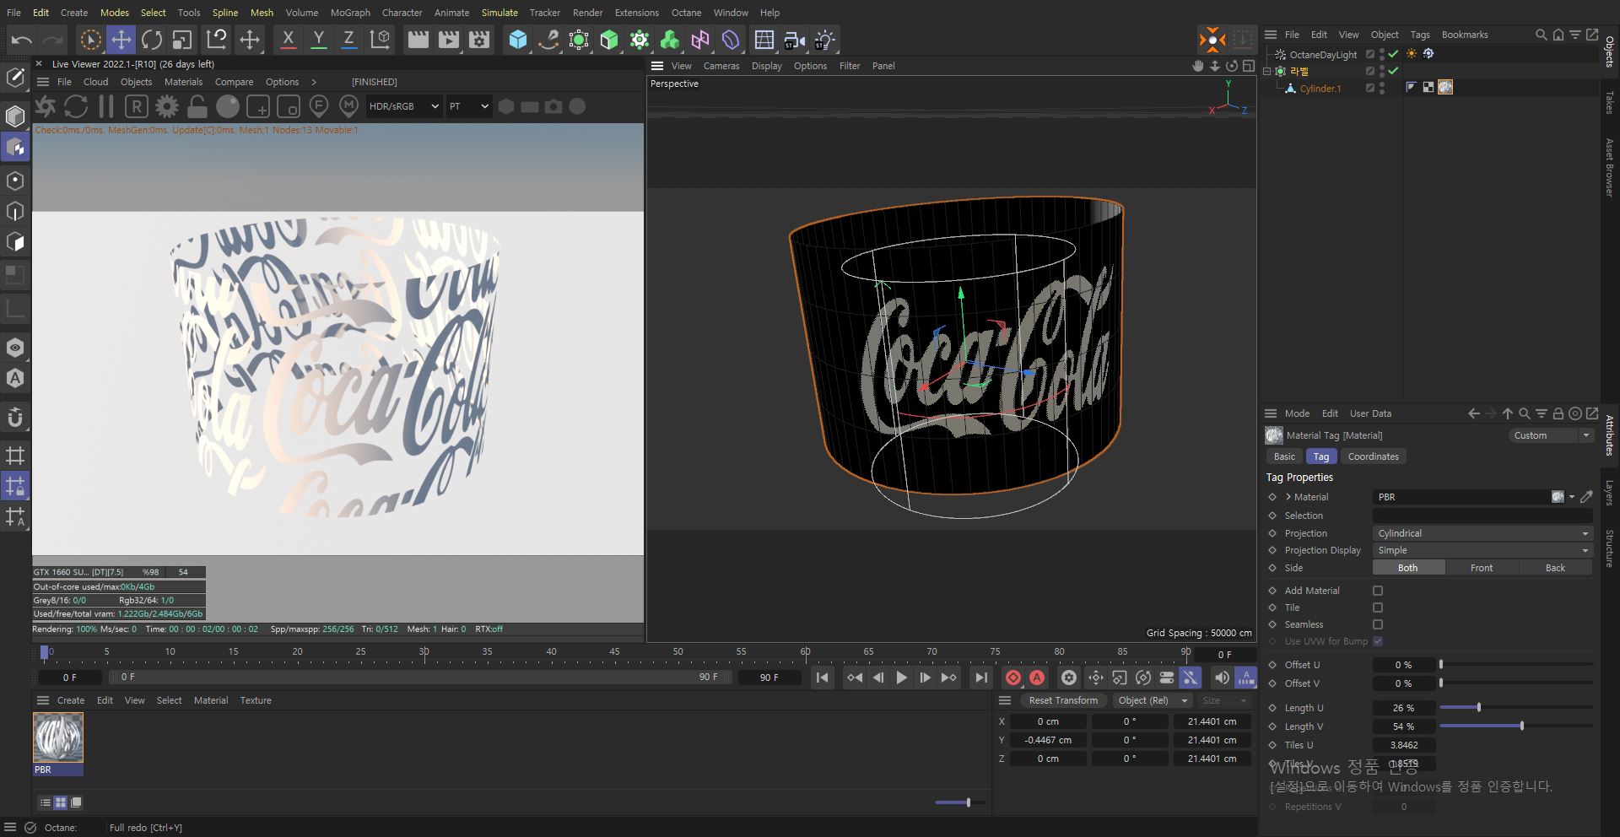Click Live Viewer clay mode sphere
The height and width of the screenshot is (837, 1620).
tap(228, 106)
